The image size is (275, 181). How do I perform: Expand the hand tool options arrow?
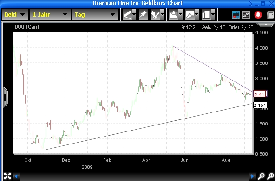coord(162,15)
